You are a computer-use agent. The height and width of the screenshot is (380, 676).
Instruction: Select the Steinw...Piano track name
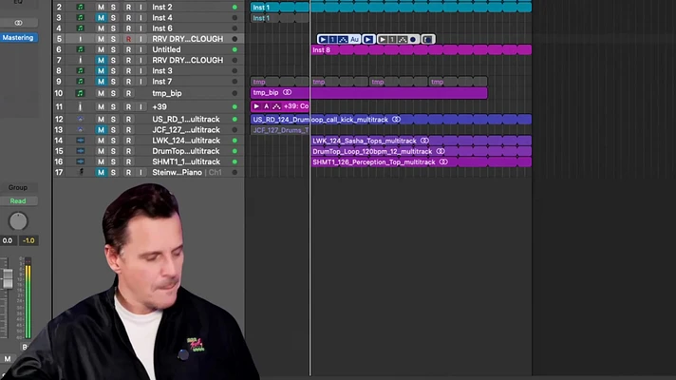pyautogui.click(x=177, y=172)
